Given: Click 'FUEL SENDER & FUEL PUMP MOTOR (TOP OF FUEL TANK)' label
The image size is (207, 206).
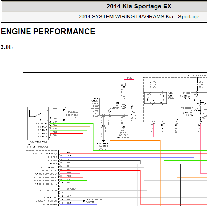Looking at the screenshot, I should pos(95,107).
